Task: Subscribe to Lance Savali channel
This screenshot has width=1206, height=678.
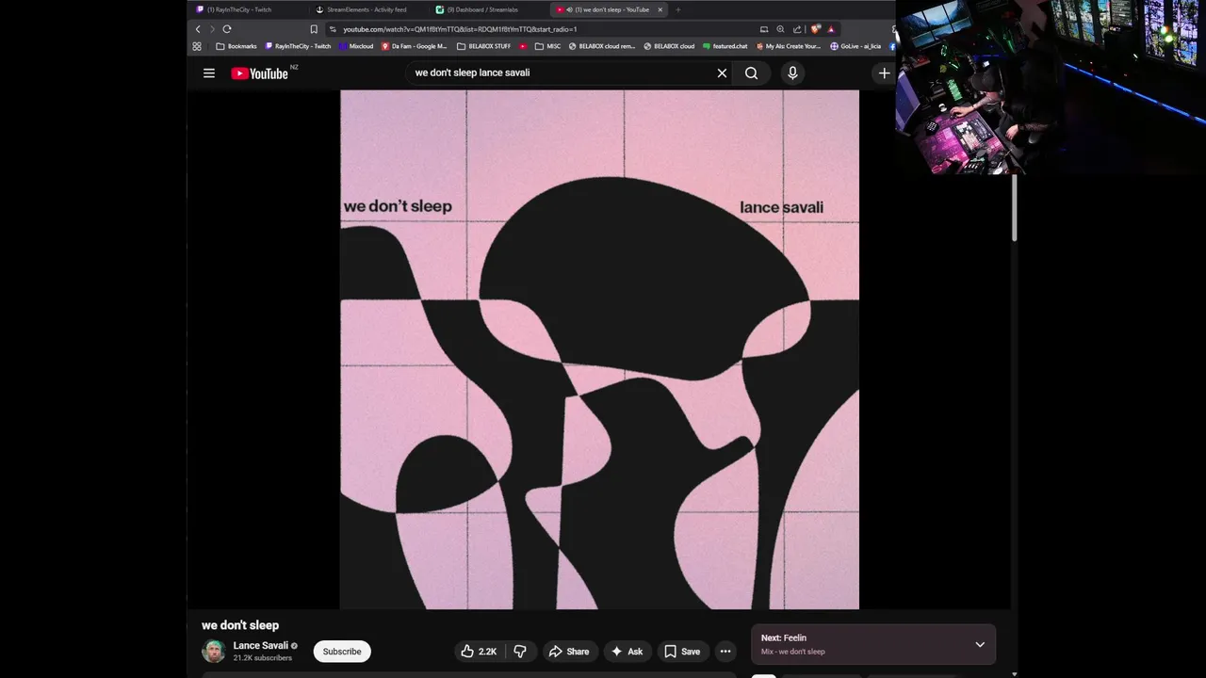Action: [x=342, y=652]
